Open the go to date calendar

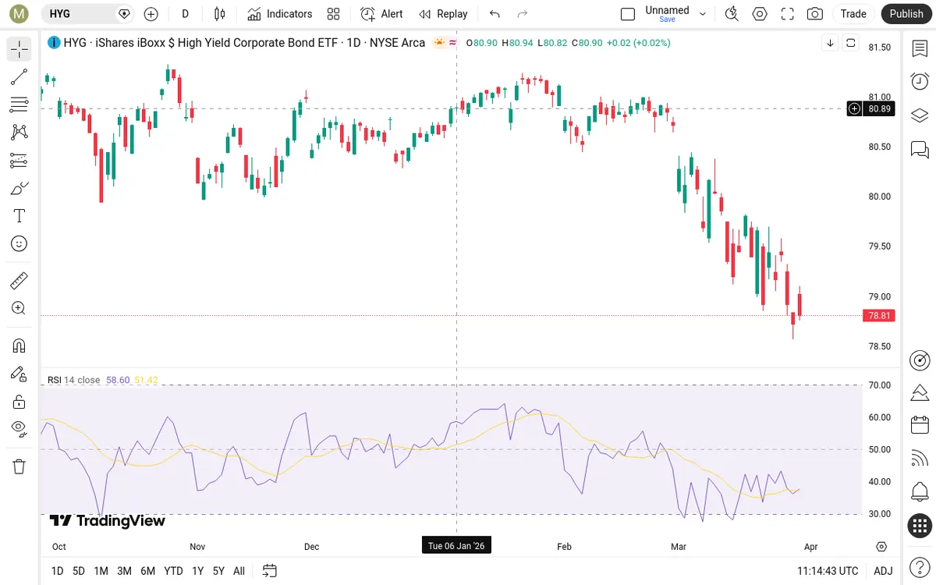click(270, 571)
